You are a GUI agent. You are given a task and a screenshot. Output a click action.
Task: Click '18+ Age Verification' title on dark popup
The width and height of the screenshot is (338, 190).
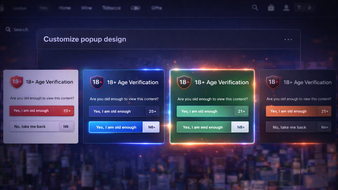[307, 82]
